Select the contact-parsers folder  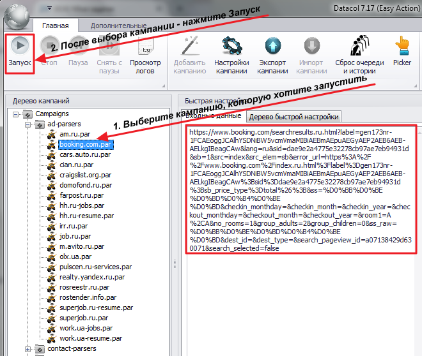72,348
